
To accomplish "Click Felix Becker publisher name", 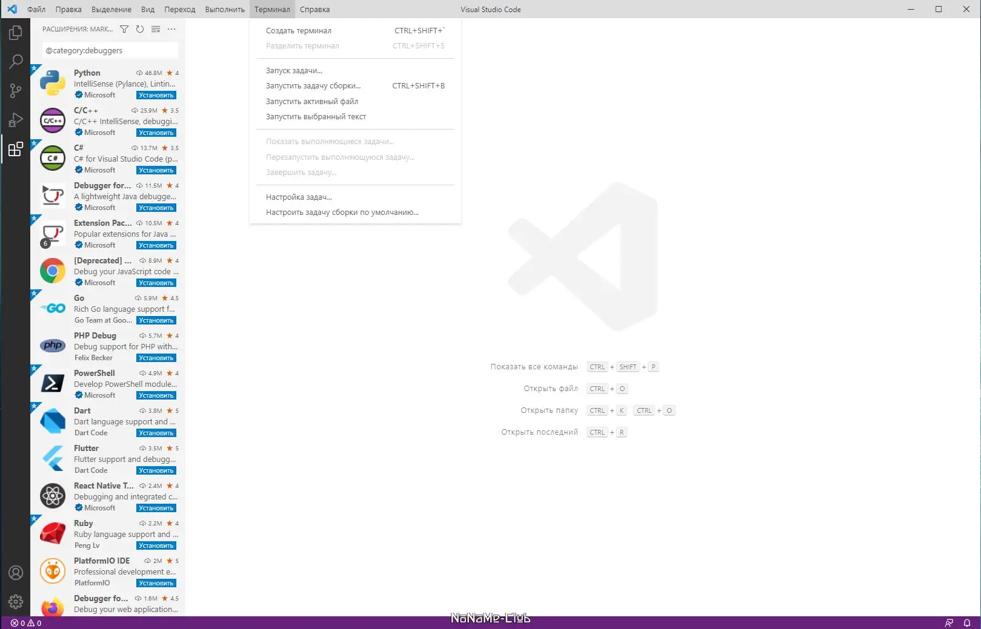I will tap(93, 358).
